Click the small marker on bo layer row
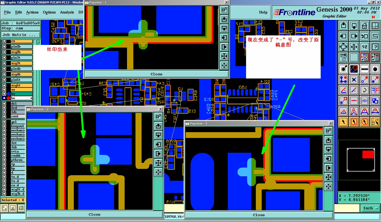The height and width of the screenshot is (222, 381). coord(31,98)
